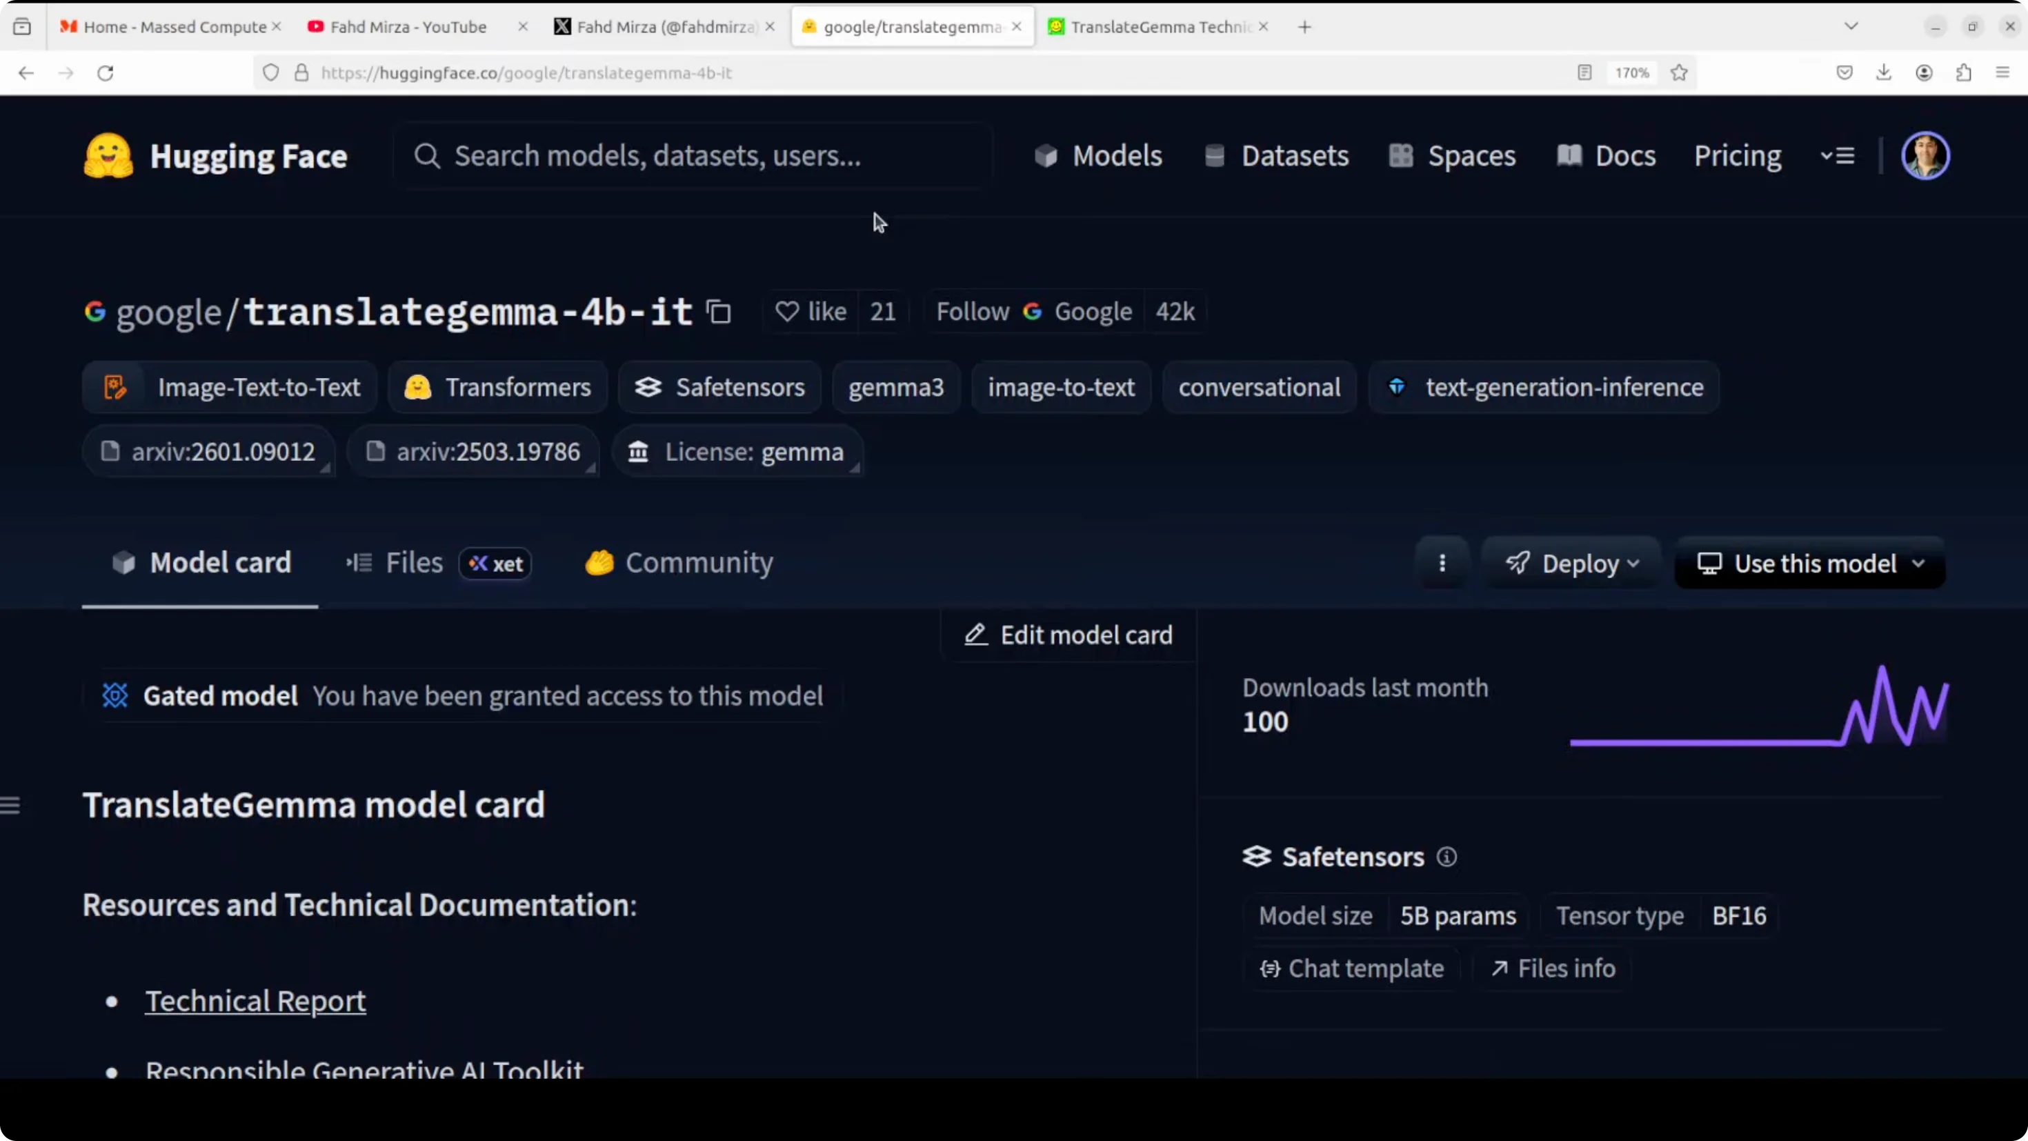Expand the Use this model dropdown
The image size is (2028, 1141).
1810,563
